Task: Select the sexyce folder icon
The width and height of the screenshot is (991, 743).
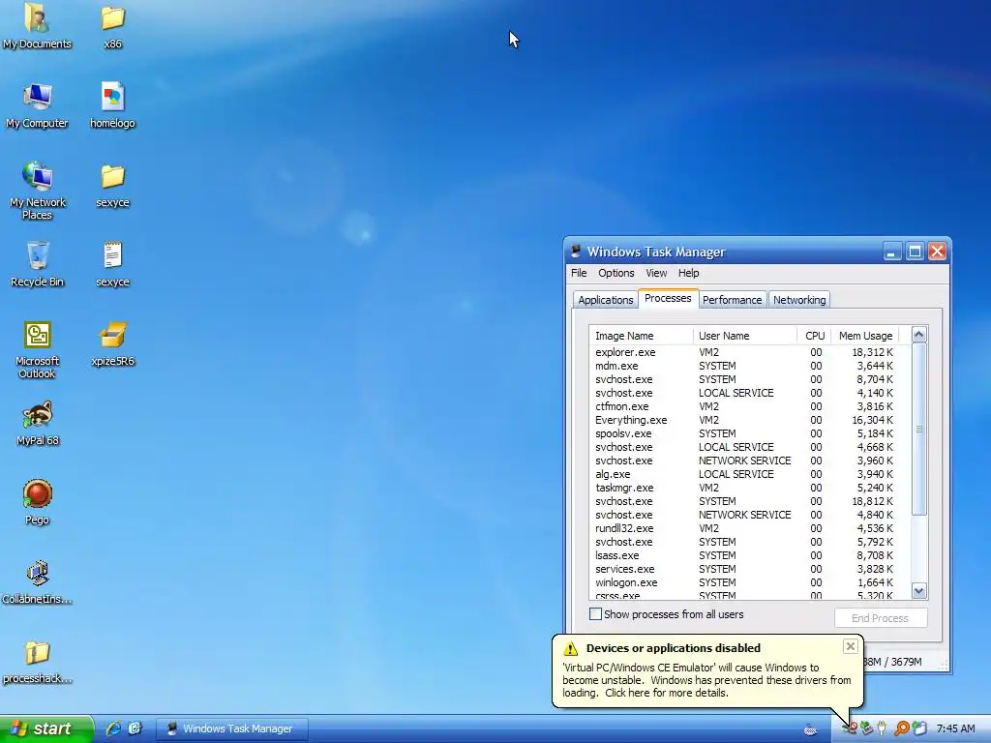Action: tap(112, 185)
